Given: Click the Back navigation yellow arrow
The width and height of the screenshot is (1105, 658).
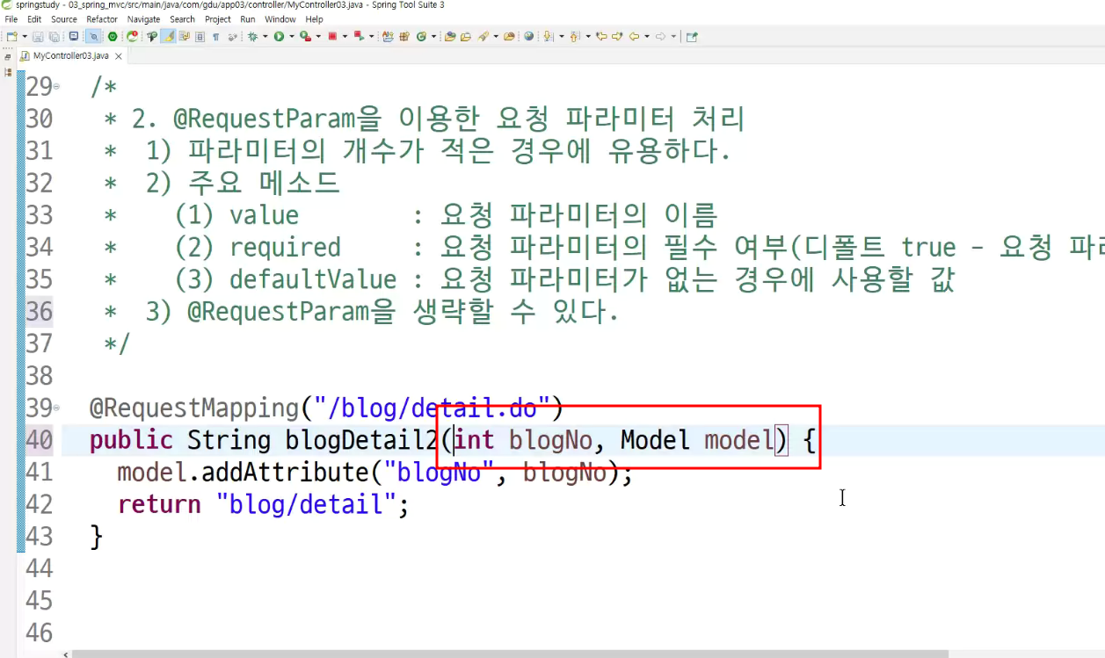Looking at the screenshot, I should [x=634, y=37].
